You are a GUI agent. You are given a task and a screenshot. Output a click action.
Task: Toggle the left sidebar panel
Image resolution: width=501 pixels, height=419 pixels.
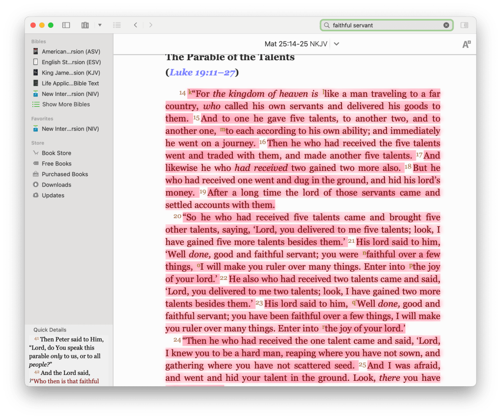66,25
